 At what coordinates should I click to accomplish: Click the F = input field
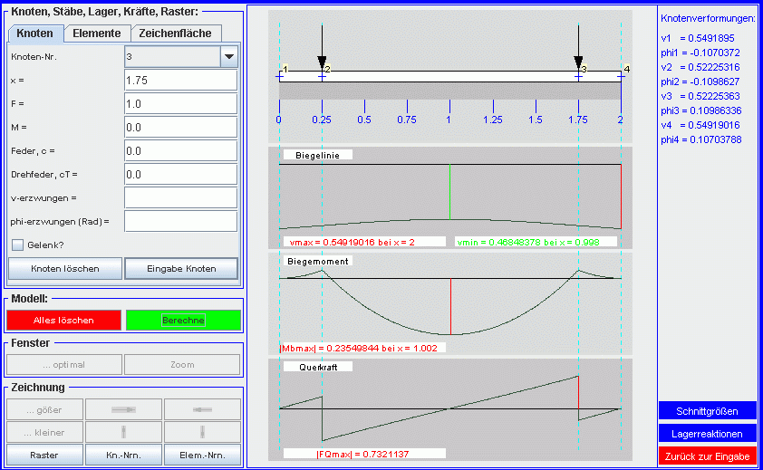tap(179, 103)
